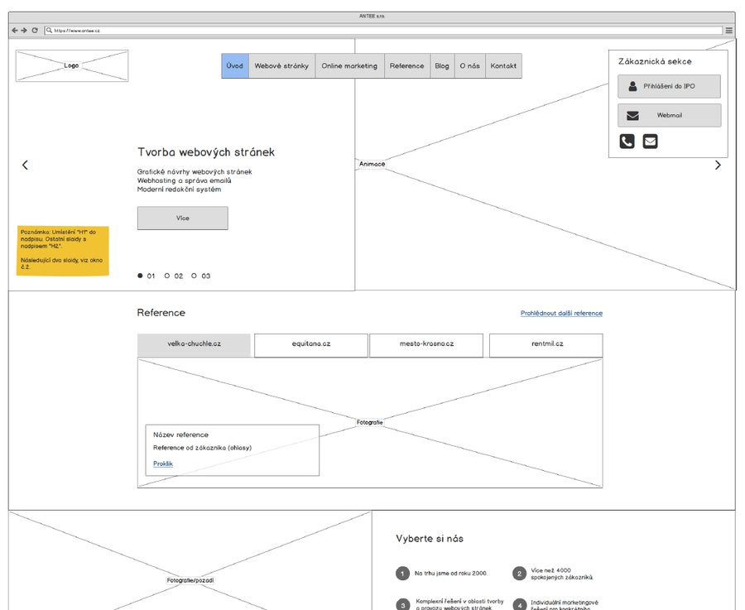
Task: Open the browser hamburger menu
Action: tap(729, 31)
